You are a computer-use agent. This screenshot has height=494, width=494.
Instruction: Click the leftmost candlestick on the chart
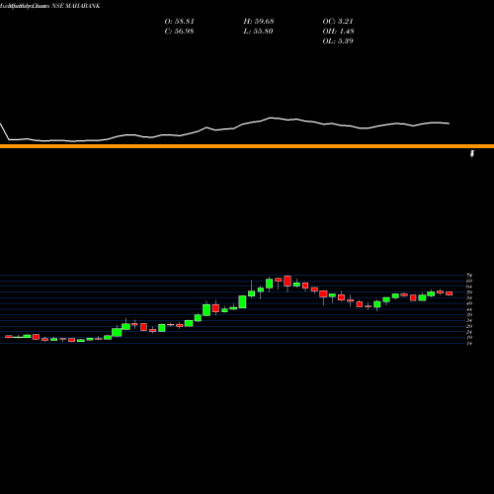pyautogui.click(x=9, y=337)
